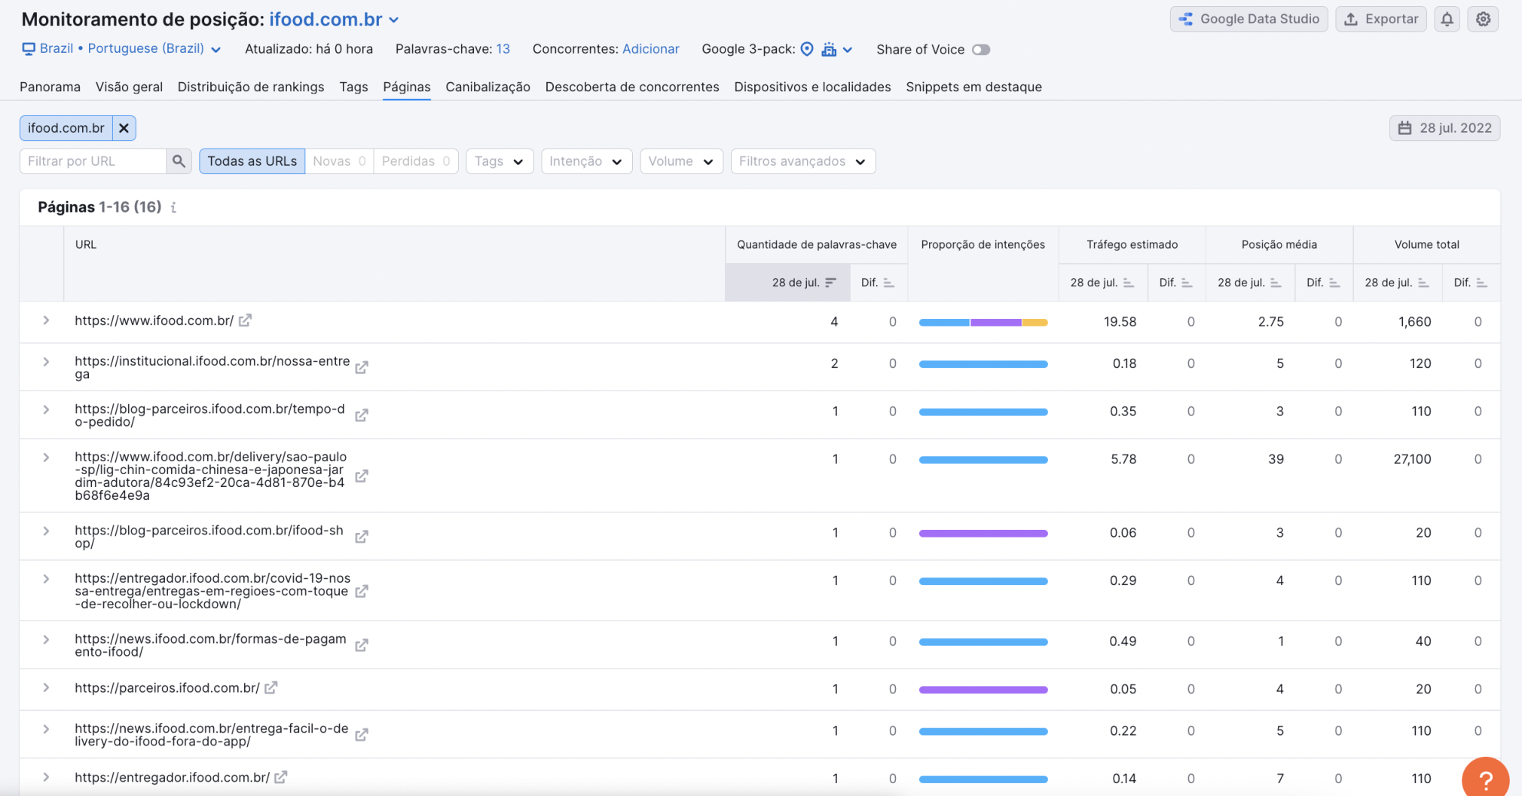
Task: Click the Google 3-pack location pin icon
Action: click(x=806, y=49)
